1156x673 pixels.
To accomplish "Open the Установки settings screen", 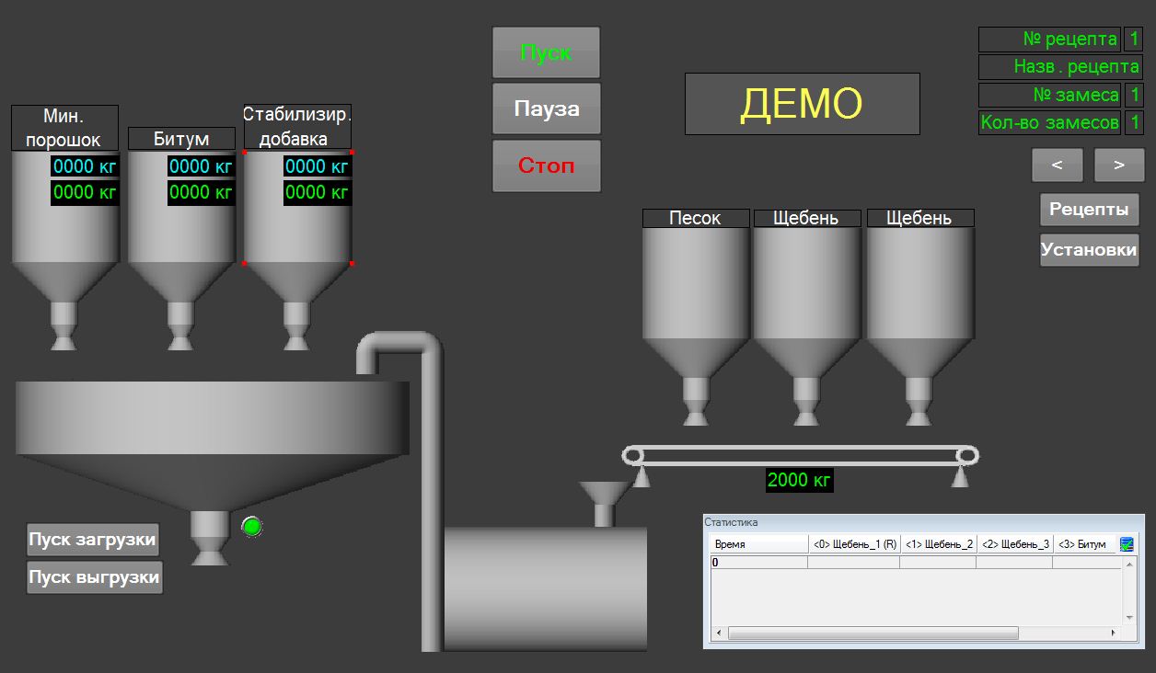I will [1089, 250].
